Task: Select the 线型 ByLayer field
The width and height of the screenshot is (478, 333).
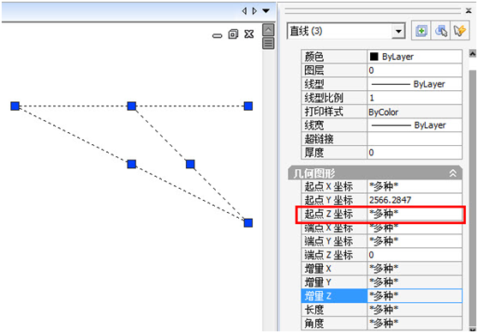Action: (x=415, y=84)
